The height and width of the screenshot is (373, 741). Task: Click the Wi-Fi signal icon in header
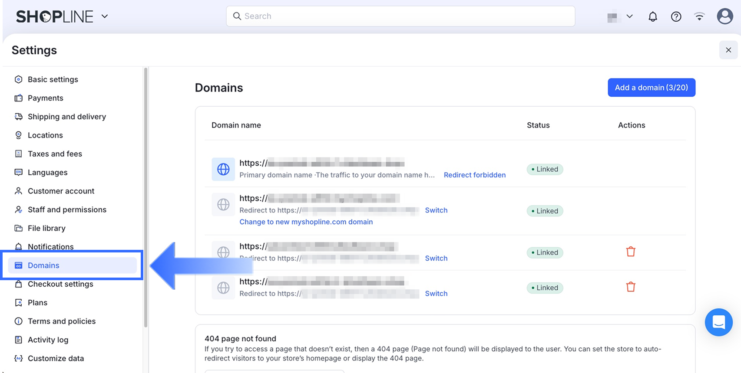699,16
